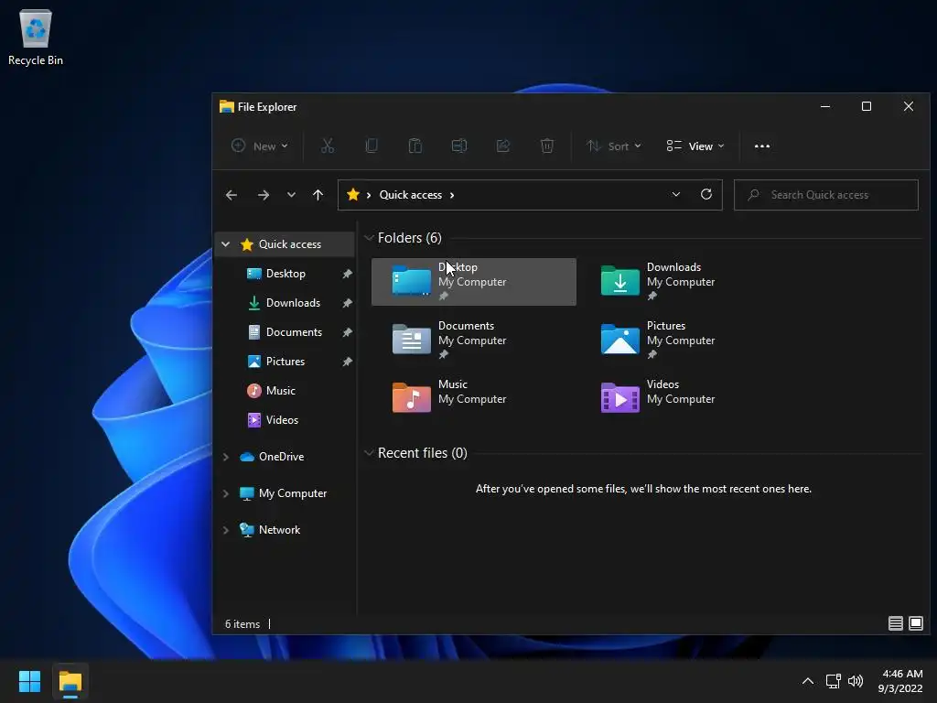Go forward with the right arrow
This screenshot has height=703, width=937.
(263, 195)
